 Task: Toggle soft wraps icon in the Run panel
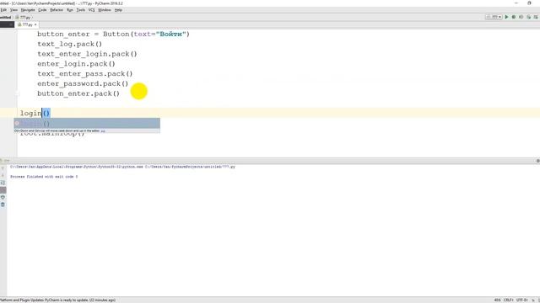pos(3,183)
